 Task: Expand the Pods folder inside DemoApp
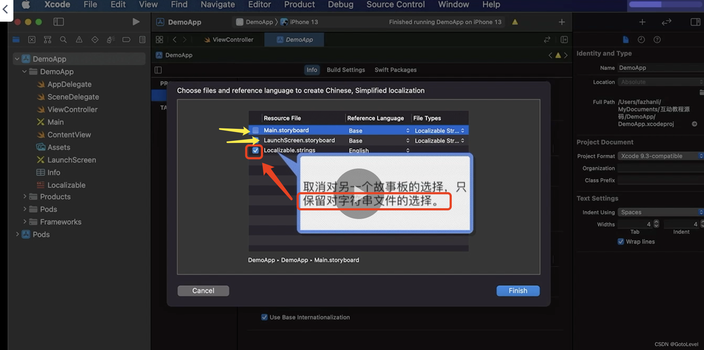pos(25,209)
